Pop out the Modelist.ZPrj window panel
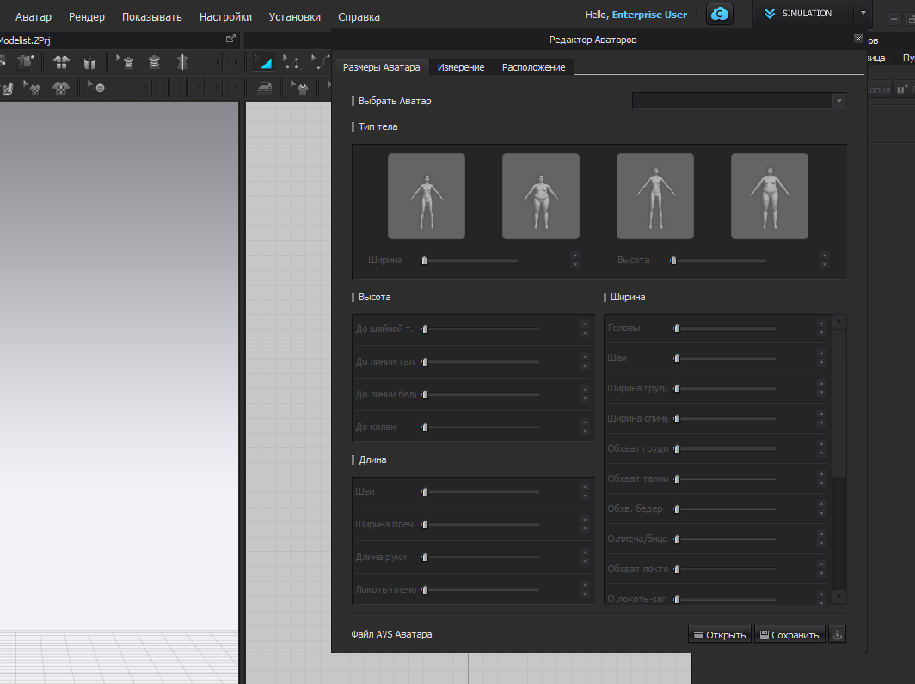This screenshot has width=915, height=684. coord(230,40)
